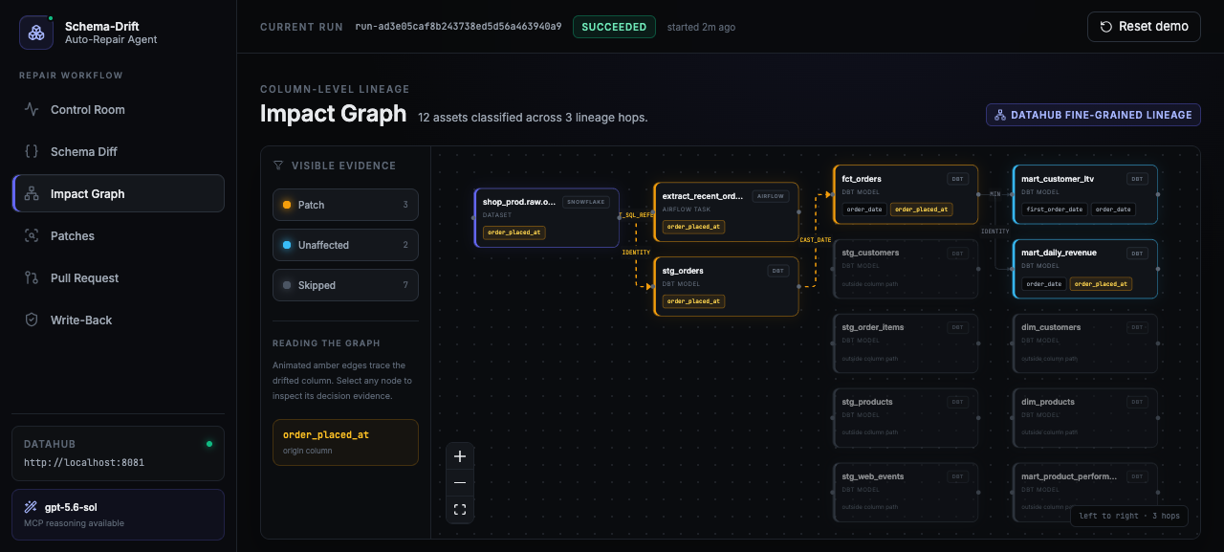
Task: Click the Visible Evidence filter funnel icon
Action: (x=278, y=166)
